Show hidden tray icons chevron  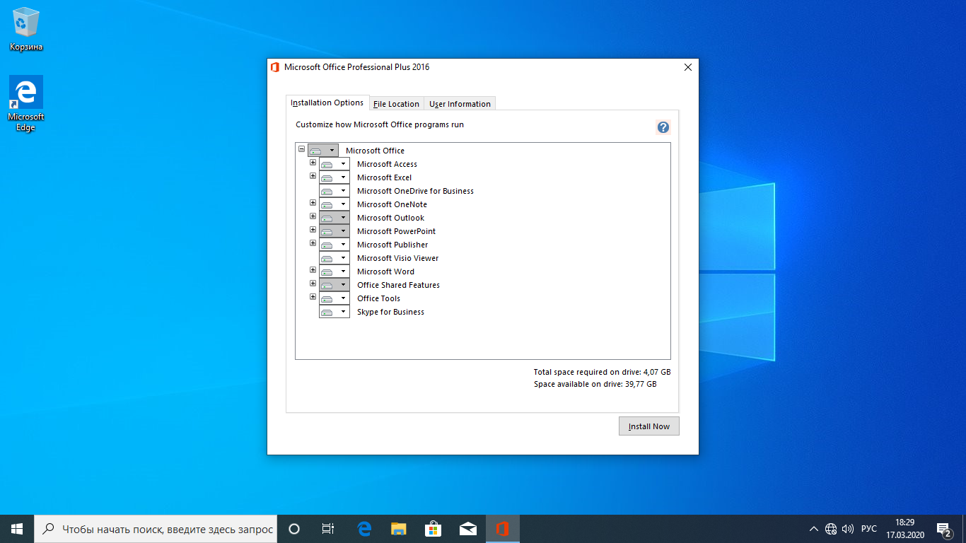(x=814, y=529)
